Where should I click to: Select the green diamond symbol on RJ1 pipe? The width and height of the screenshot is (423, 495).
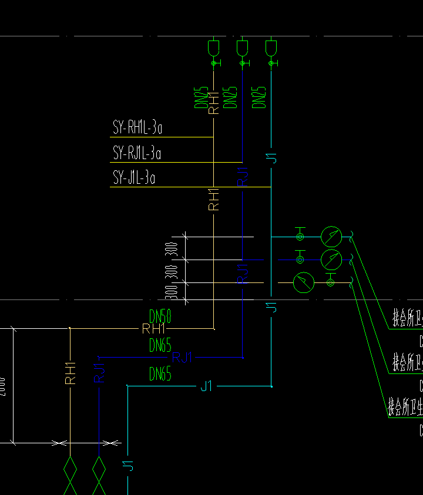(x=99, y=469)
